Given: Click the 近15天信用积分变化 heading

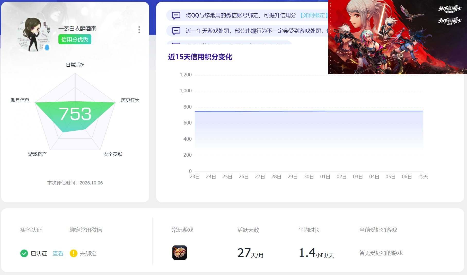Looking at the screenshot, I should [200, 57].
